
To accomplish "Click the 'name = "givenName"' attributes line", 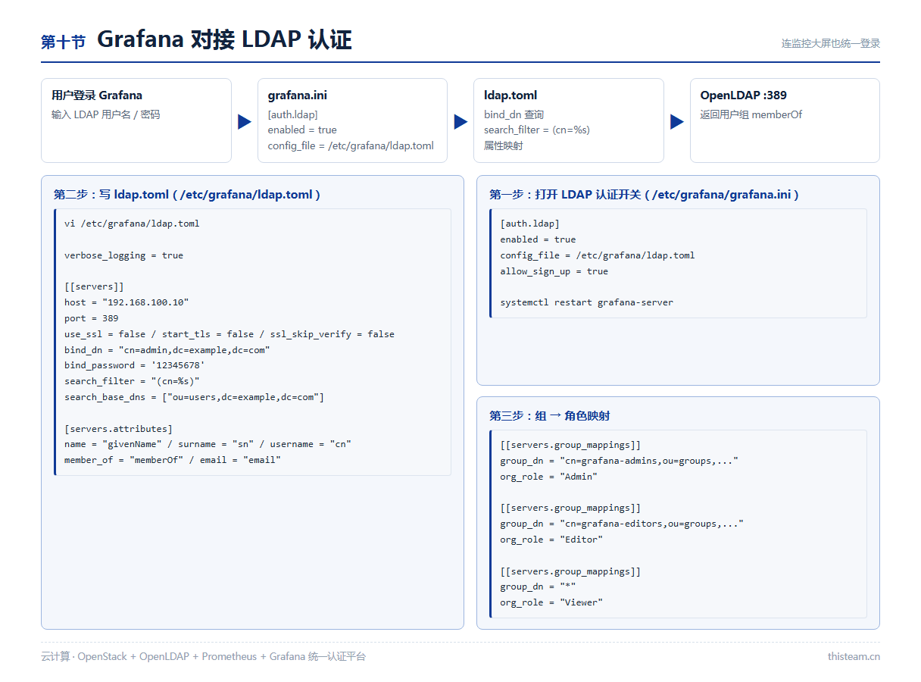I will [208, 444].
